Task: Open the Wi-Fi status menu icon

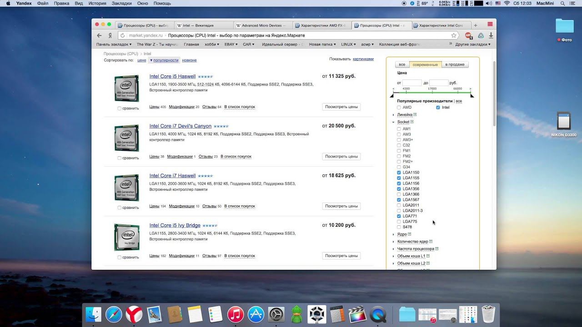Action: [507, 3]
